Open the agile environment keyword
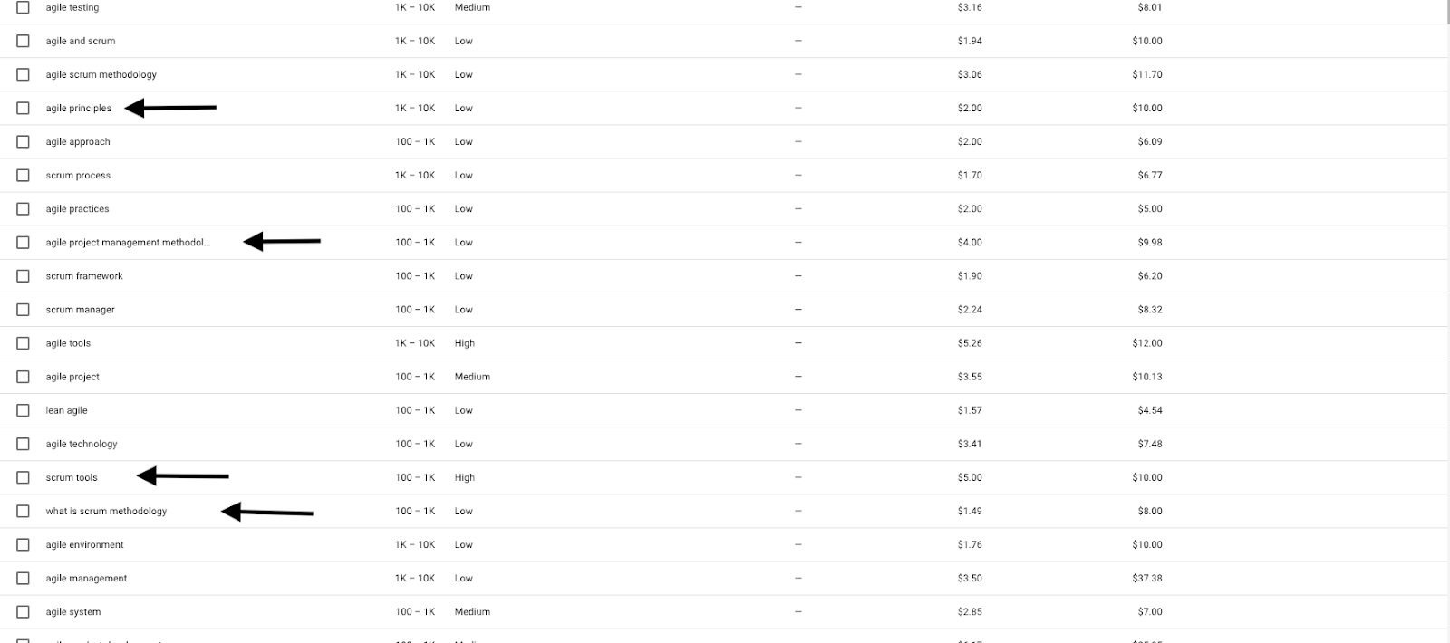1450x643 pixels. (x=84, y=545)
